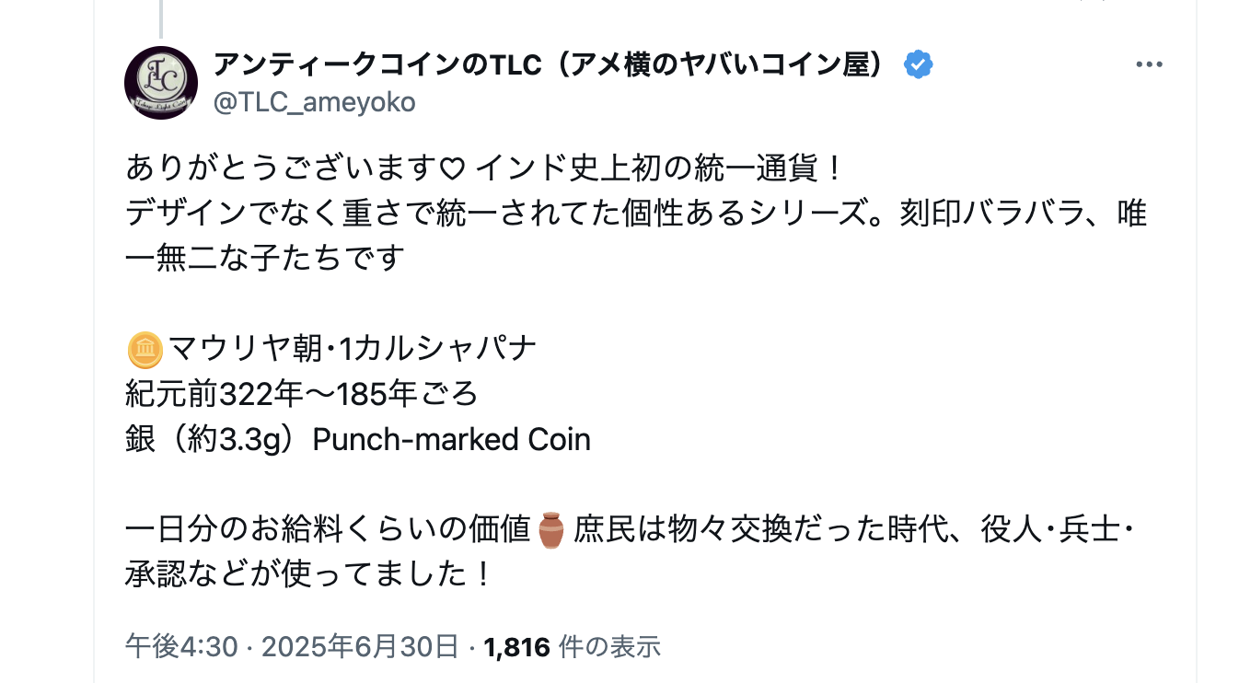Click the blue verified badge
Screen dimensions: 1239x683
coord(919,64)
